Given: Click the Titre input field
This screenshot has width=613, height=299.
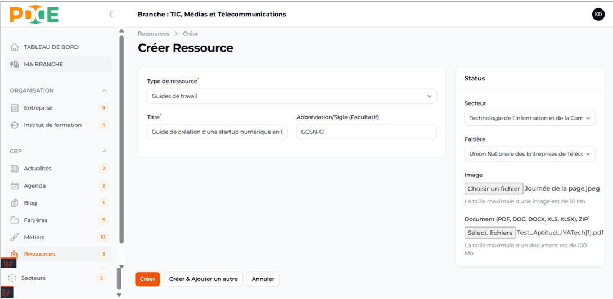Looking at the screenshot, I should pos(218,132).
